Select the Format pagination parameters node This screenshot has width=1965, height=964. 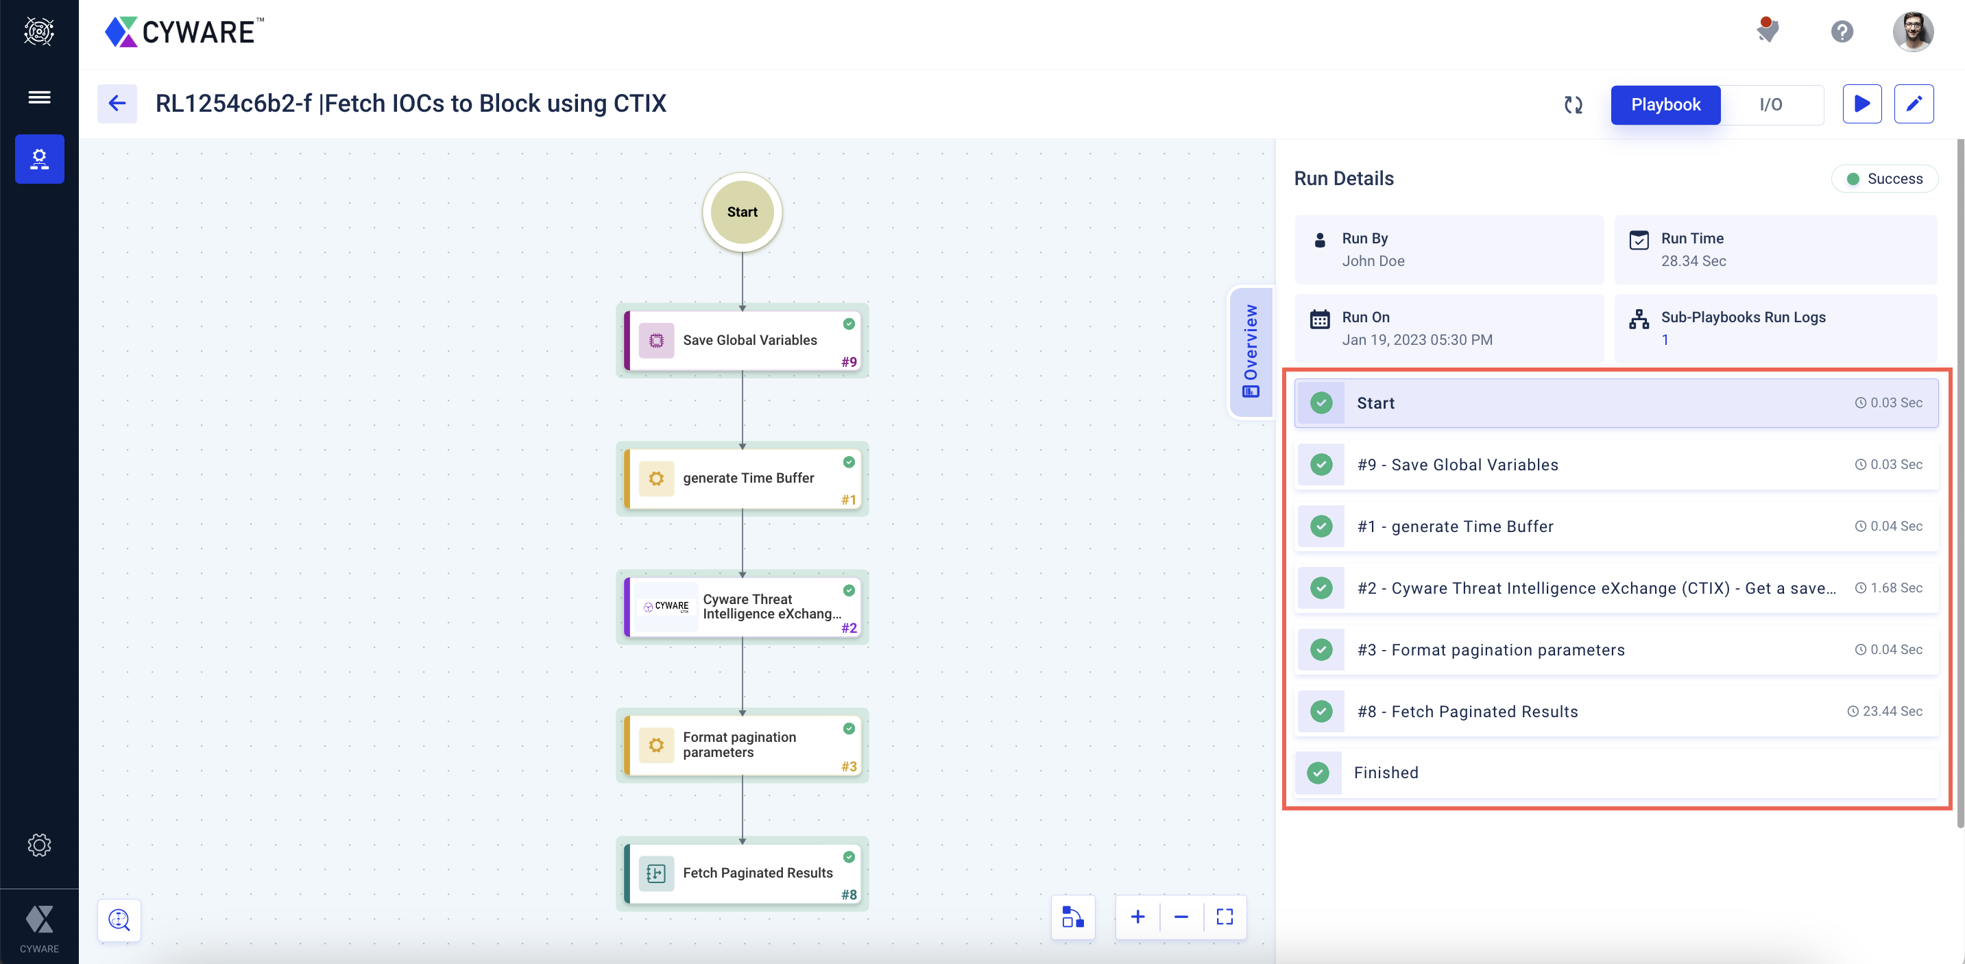point(743,745)
